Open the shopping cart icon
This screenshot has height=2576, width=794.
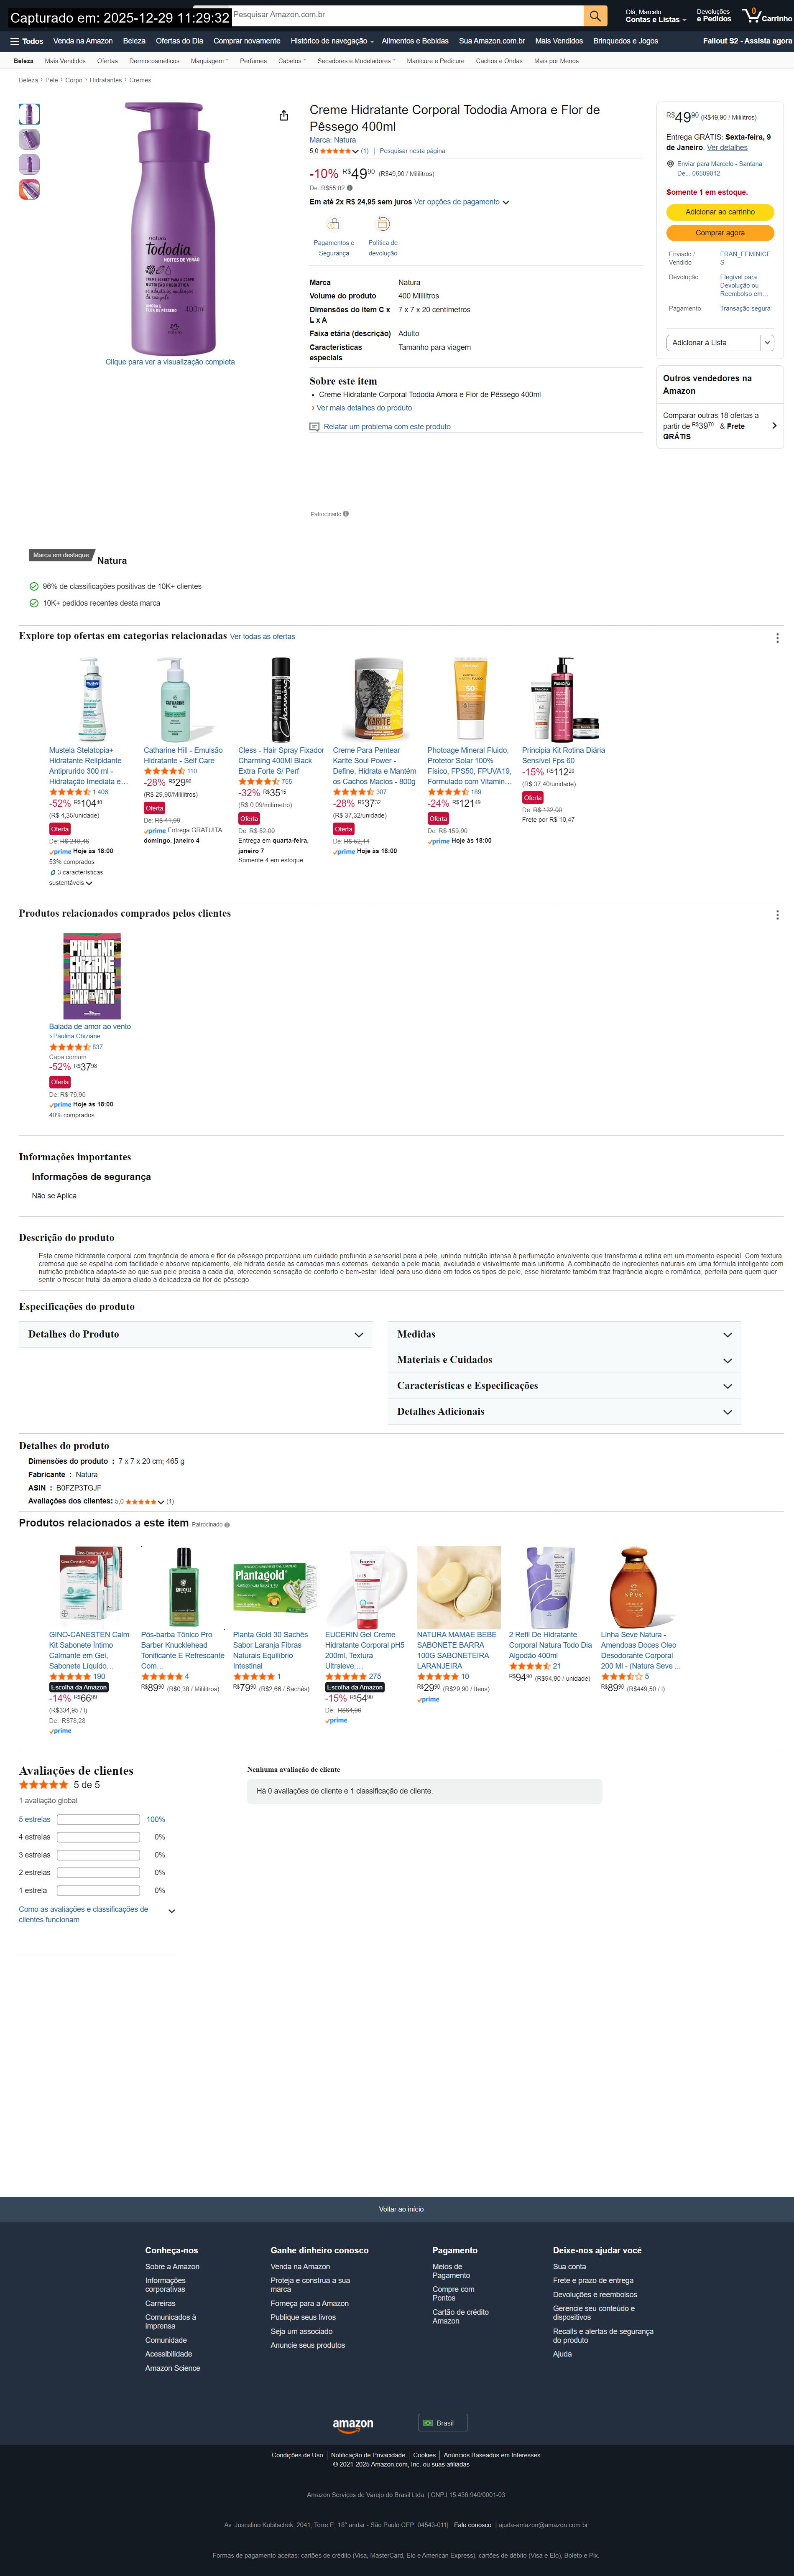pyautogui.click(x=752, y=15)
